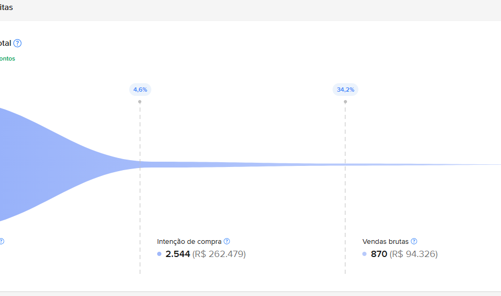Click the 34,2% conversion rate badge

pyautogui.click(x=345, y=90)
